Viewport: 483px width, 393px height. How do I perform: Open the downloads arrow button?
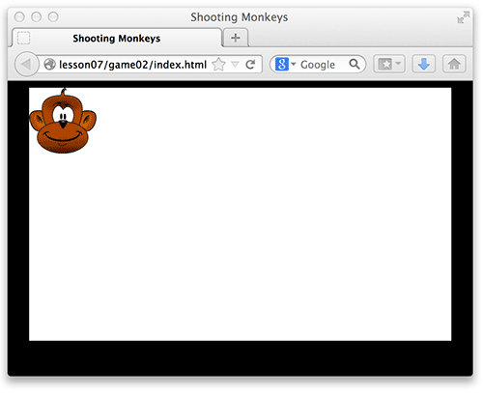pyautogui.click(x=424, y=64)
